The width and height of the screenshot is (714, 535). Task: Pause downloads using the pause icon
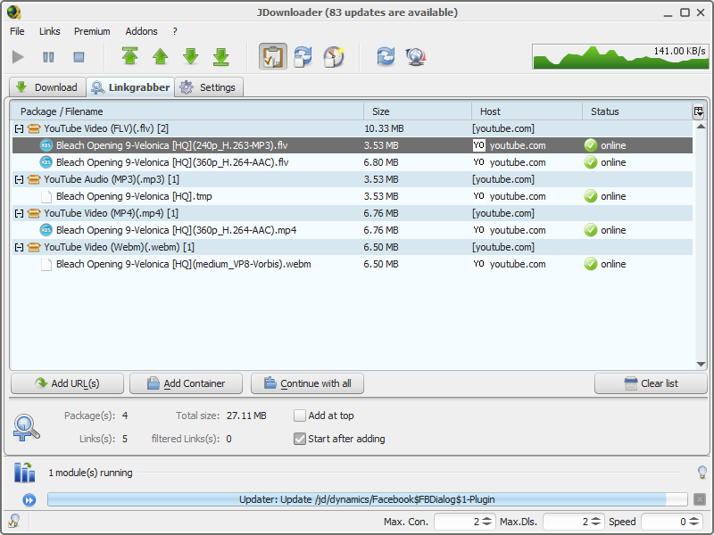[48, 57]
